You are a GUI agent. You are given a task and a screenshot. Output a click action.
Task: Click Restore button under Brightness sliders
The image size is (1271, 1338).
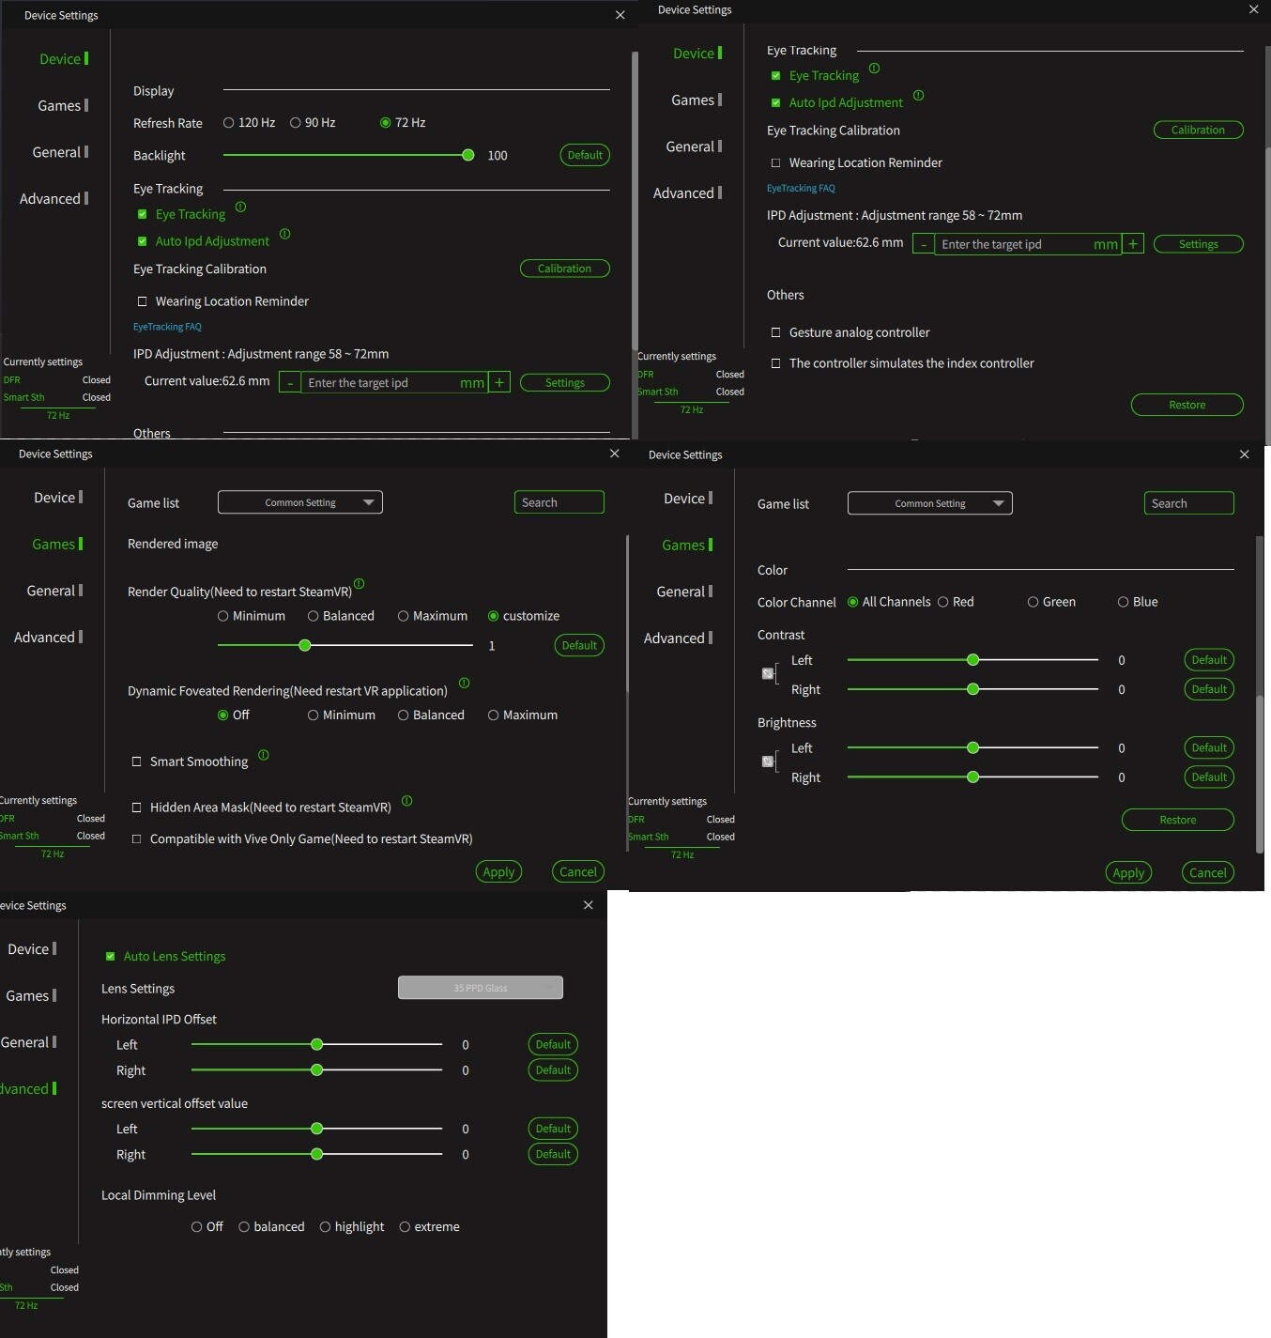(x=1178, y=820)
